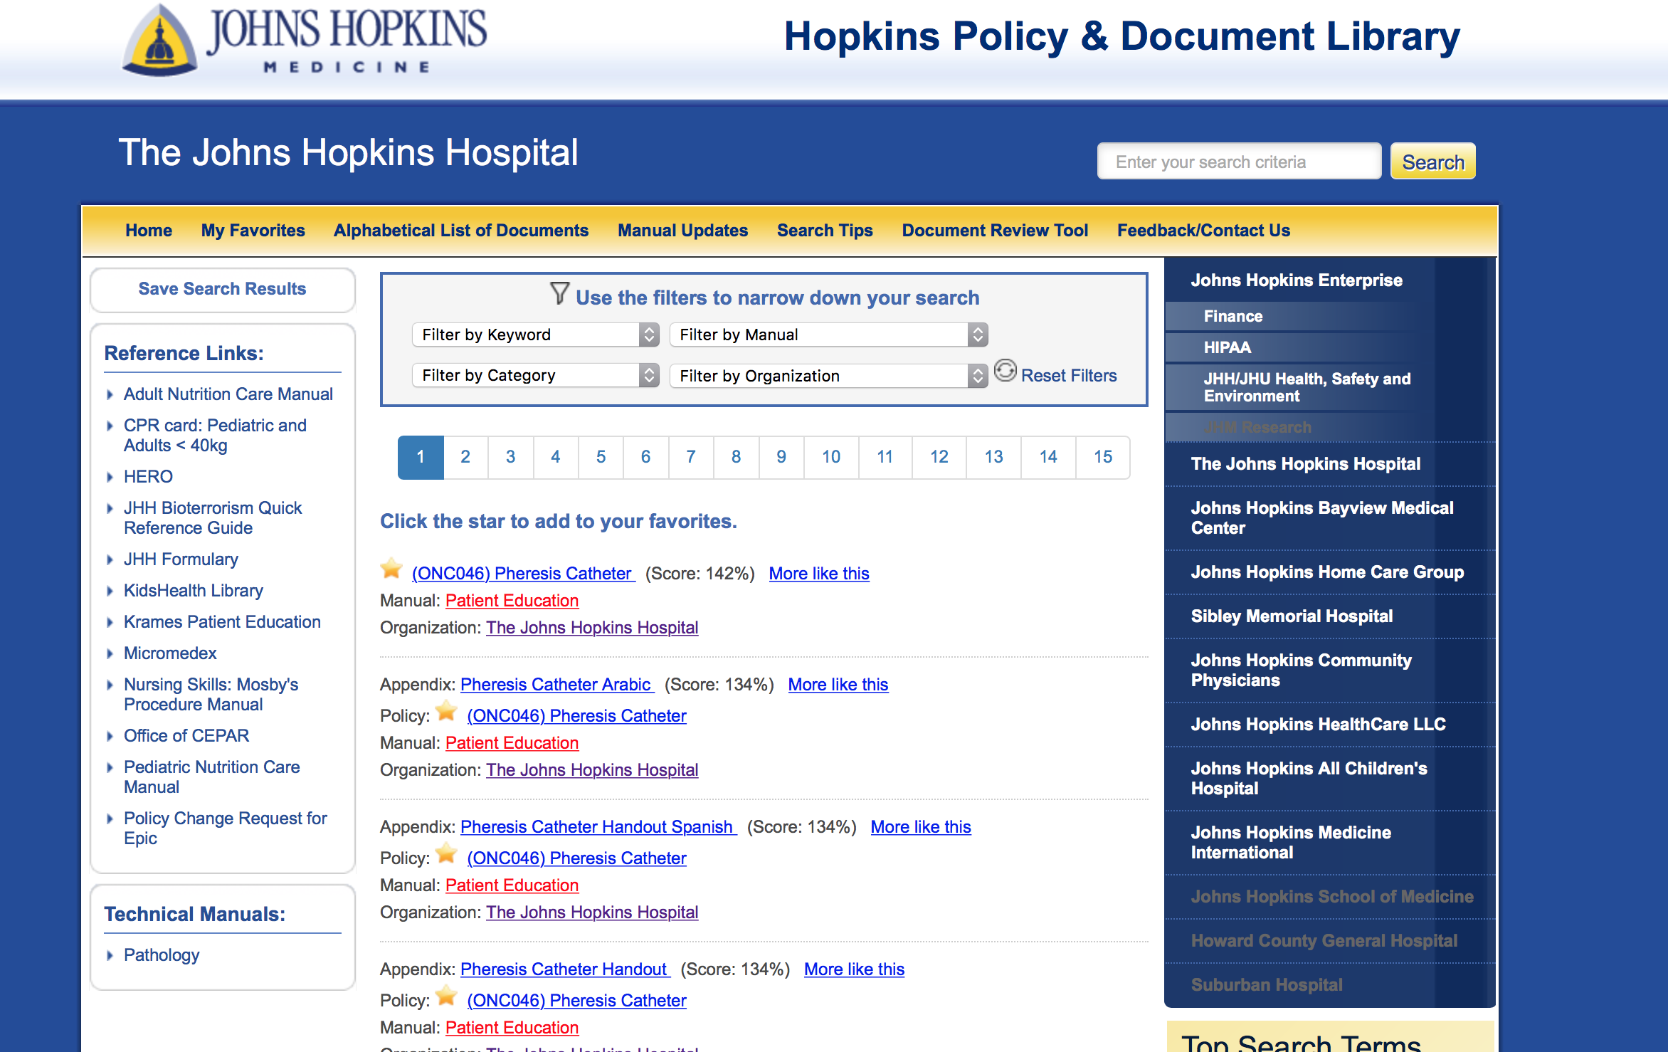Click the search criteria input field
1668x1052 pixels.
[x=1238, y=162]
